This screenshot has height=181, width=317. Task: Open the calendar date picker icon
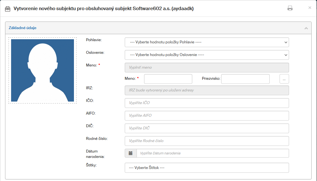[130, 153]
